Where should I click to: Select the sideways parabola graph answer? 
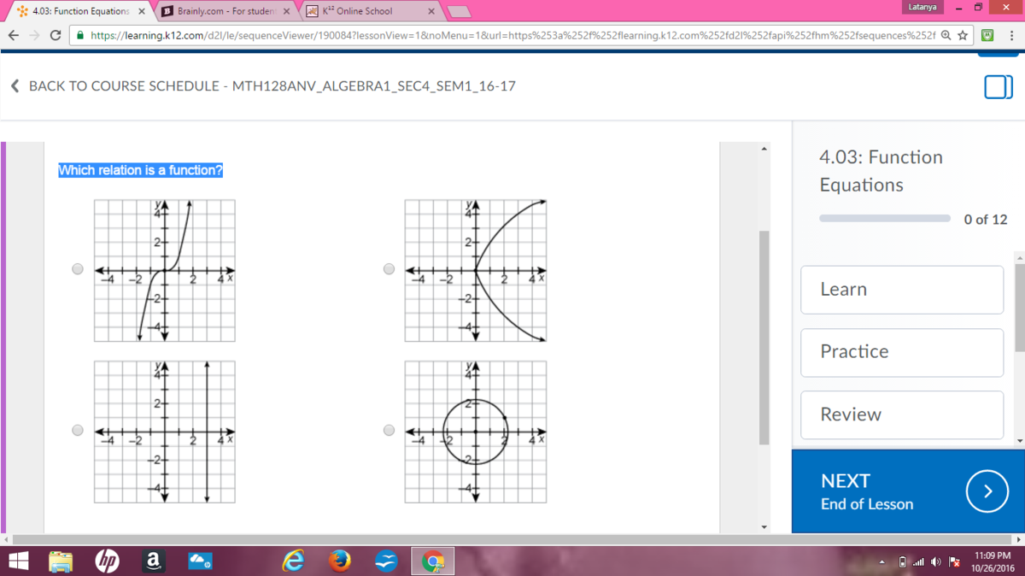(x=389, y=269)
